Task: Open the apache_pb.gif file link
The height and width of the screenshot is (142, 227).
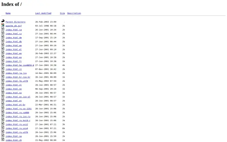Action: pyautogui.click(x=14, y=26)
